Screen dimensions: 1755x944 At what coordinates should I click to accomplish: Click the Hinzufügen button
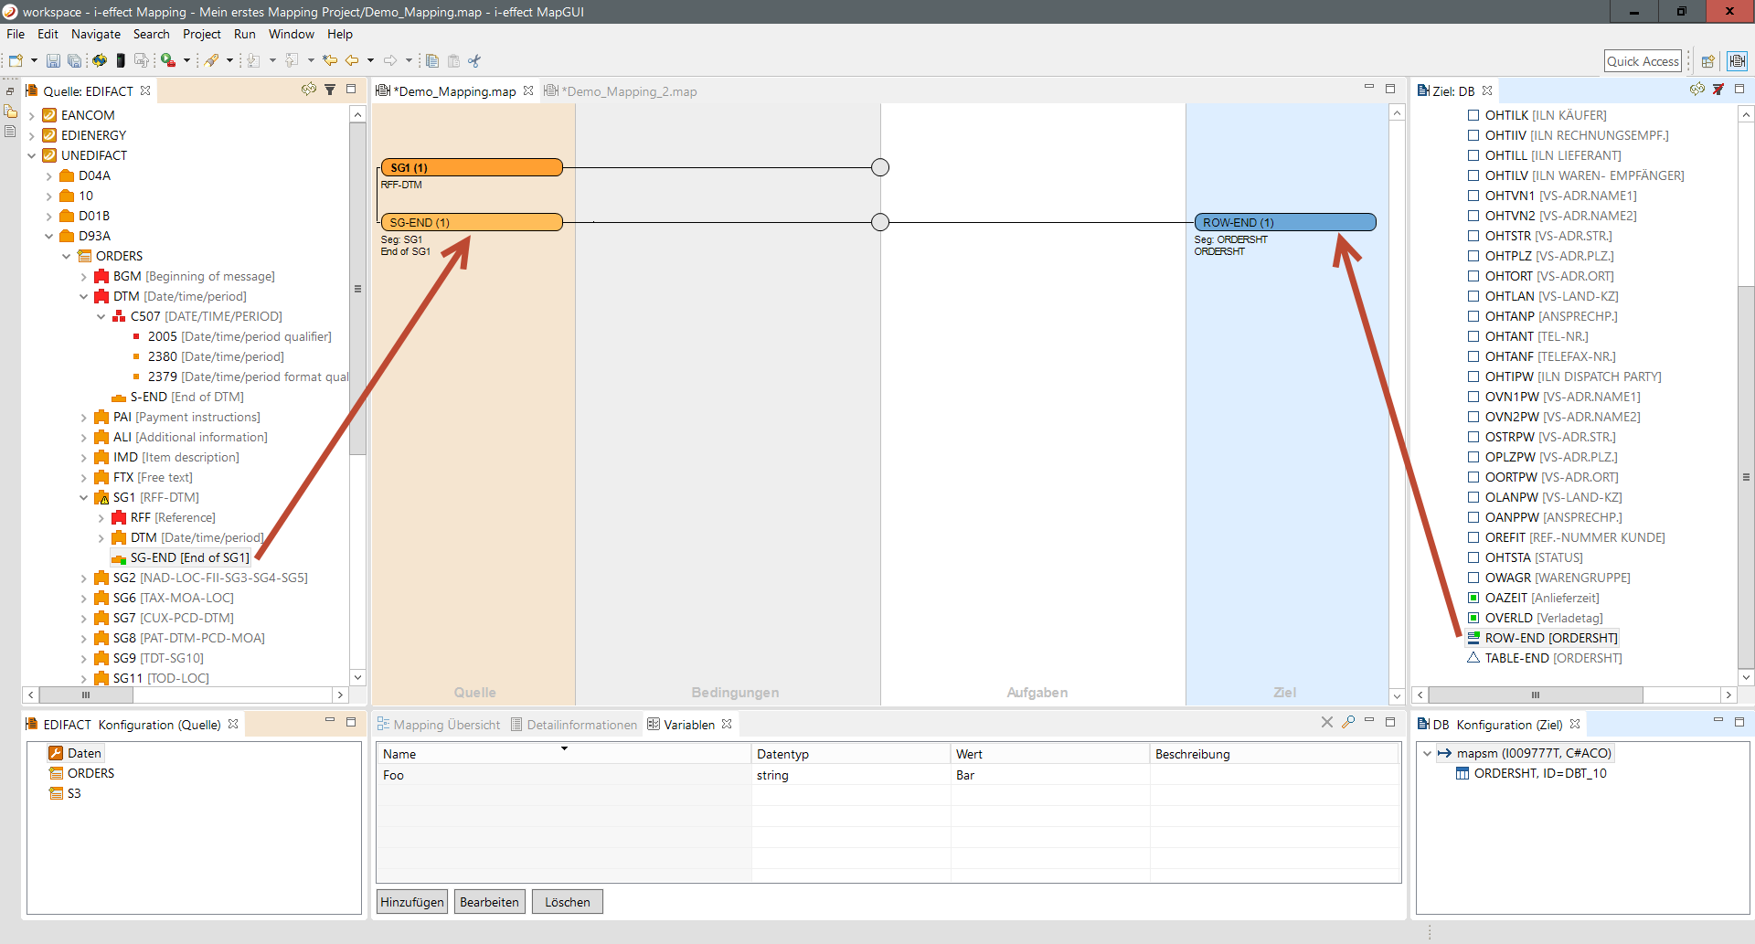point(411,902)
